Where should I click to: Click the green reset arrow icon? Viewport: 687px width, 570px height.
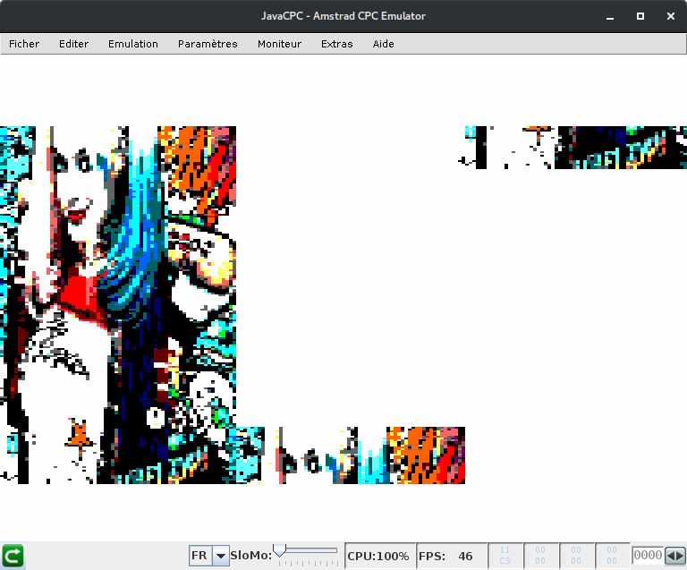13,556
